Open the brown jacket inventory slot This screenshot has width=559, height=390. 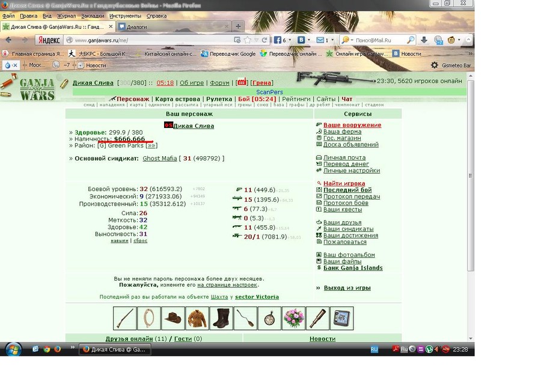pos(197,318)
